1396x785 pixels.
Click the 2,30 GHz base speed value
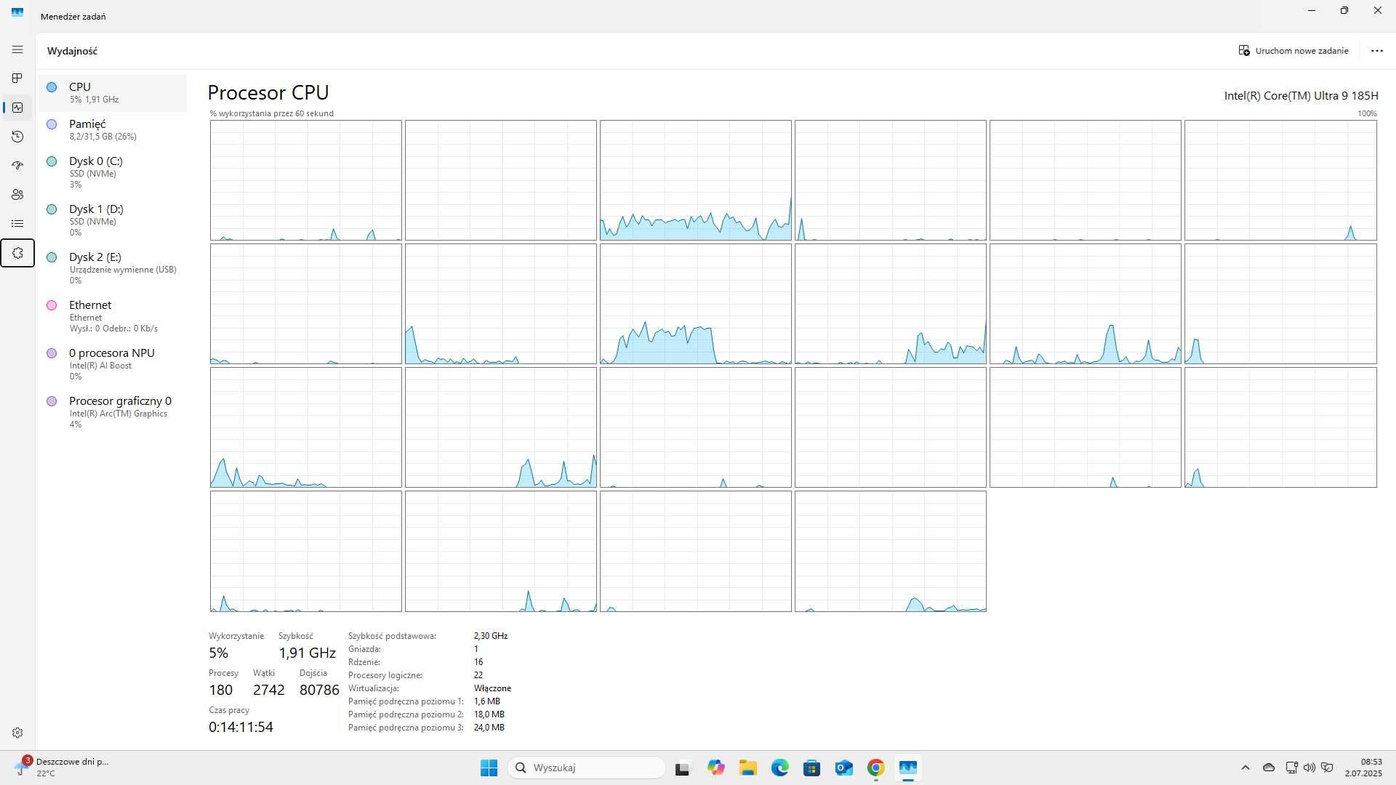491,636
